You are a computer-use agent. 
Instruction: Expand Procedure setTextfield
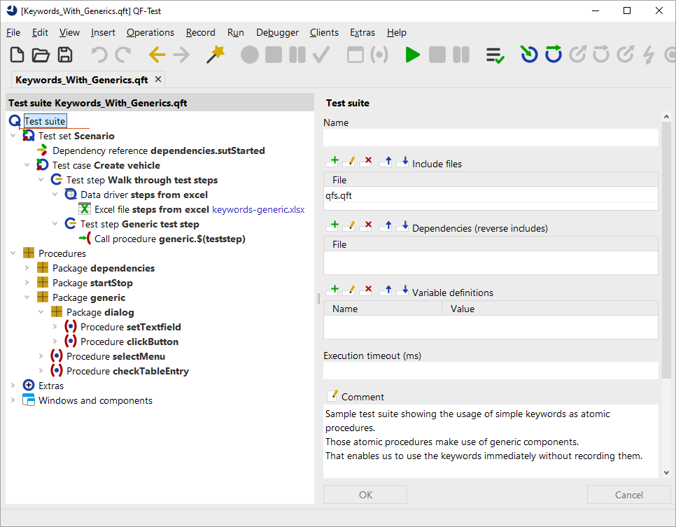pyautogui.click(x=55, y=327)
